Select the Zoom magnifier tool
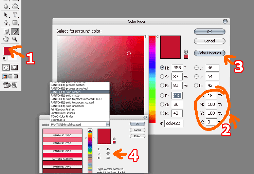Screen dimensions: 254x174 pyautogui.click(x=15, y=39)
